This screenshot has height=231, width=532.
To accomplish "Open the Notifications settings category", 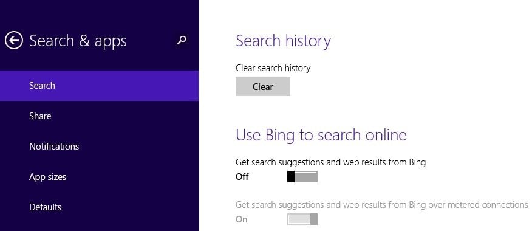I will click(x=99, y=147).
